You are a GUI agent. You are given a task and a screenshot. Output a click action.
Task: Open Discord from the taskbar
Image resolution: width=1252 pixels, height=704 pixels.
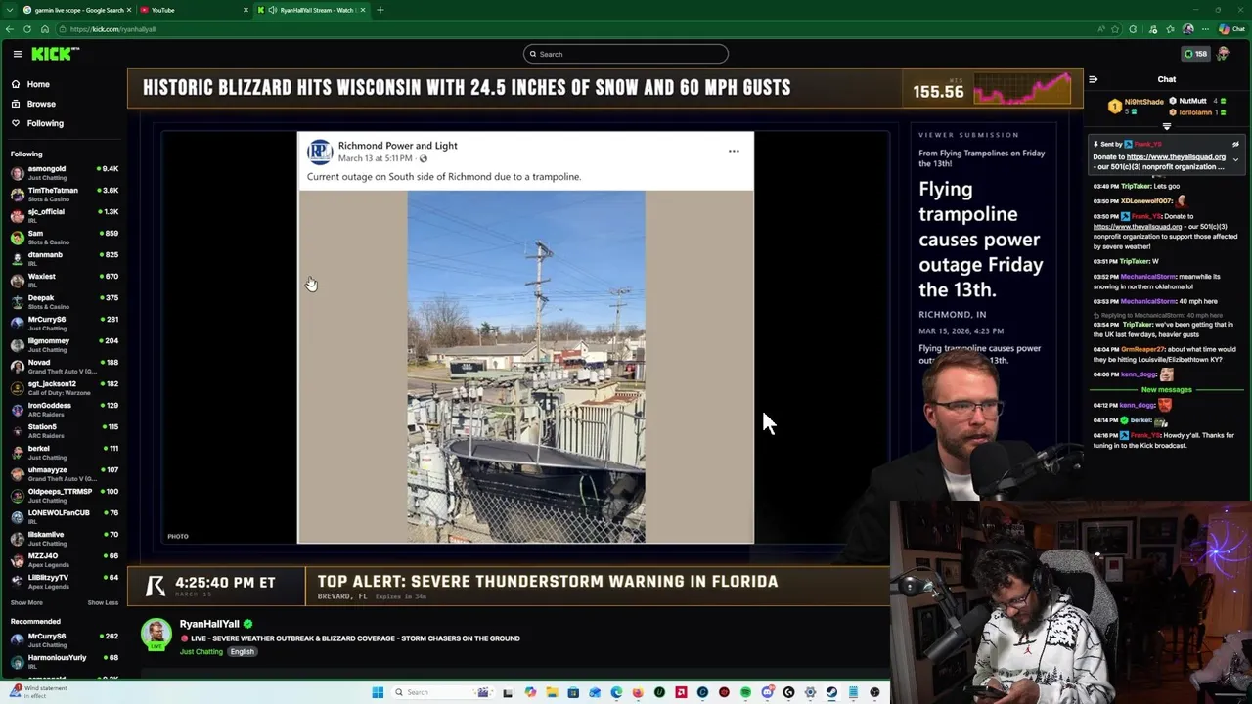[768, 692]
